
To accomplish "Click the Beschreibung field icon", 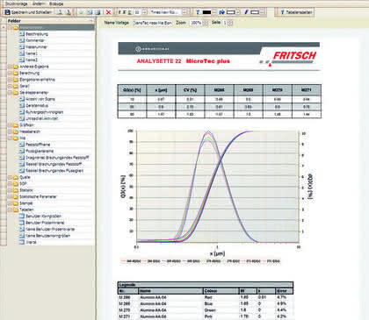I will point(22,34).
